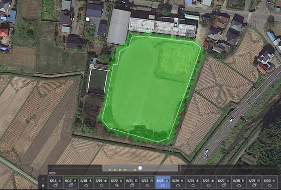The width and height of the screenshot is (281, 190).
Task: Select the 6/17 date tile
Action: point(71,182)
